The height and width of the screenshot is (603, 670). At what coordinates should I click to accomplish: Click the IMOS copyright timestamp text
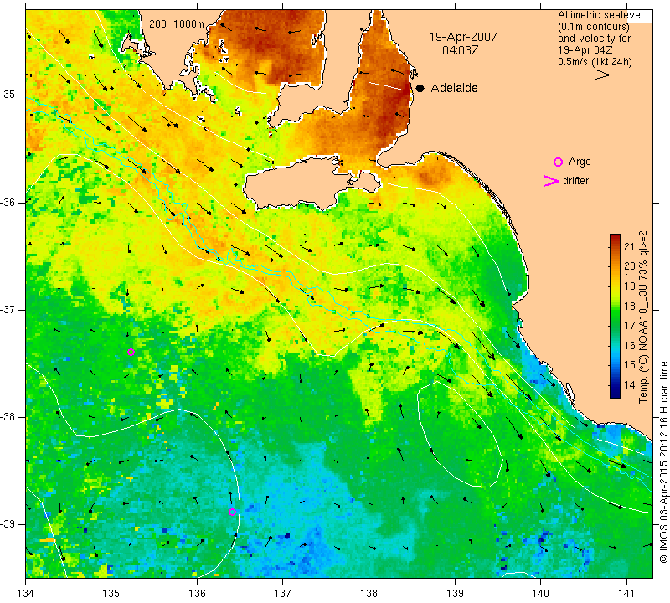[x=663, y=461]
